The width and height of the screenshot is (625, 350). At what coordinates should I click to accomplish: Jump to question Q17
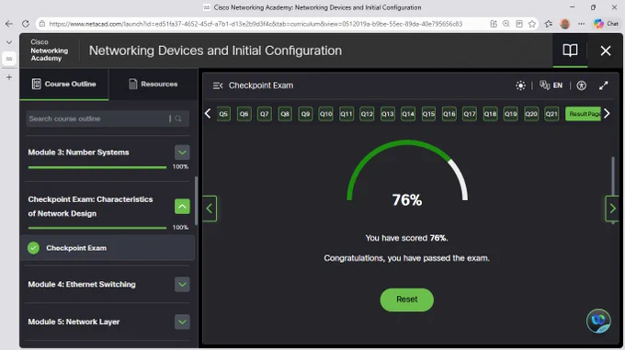tap(470, 114)
